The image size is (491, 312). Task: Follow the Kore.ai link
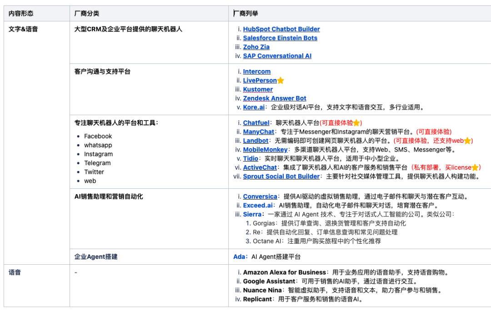coord(254,107)
